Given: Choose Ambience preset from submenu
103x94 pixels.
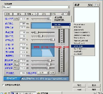Looking at the screenshot, I should click(83, 27).
